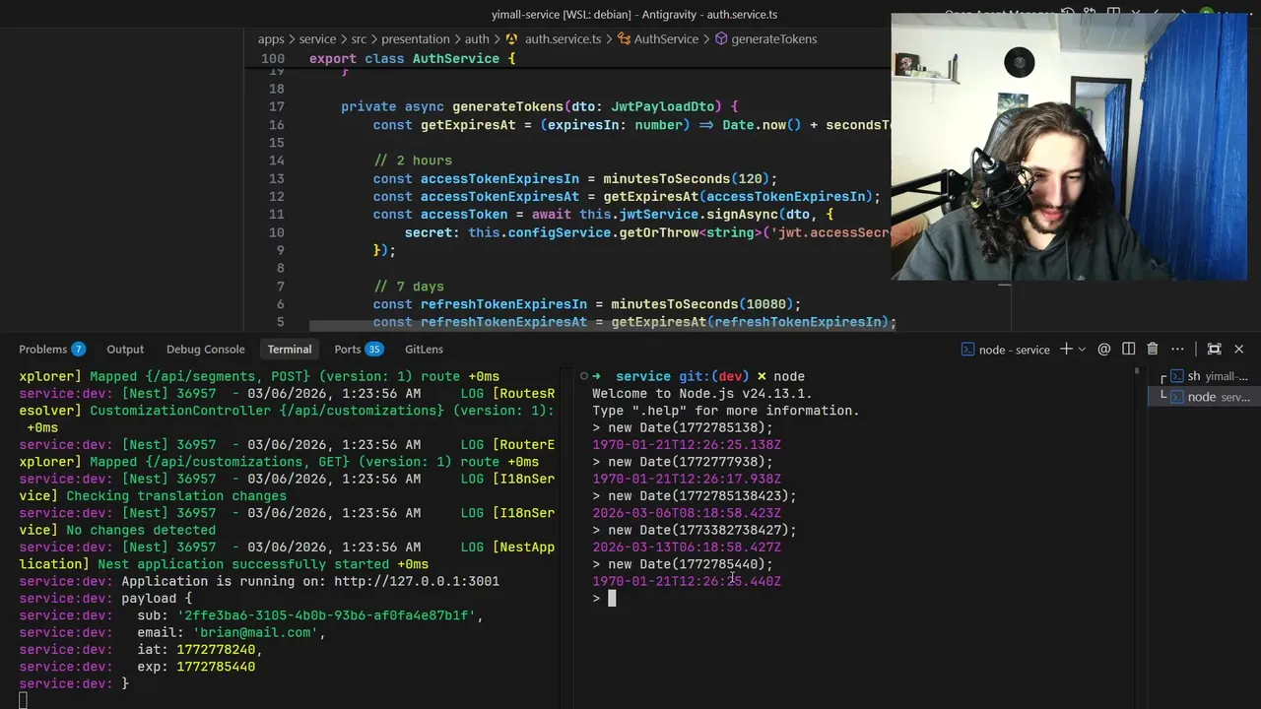Select the Terminal tab
1261x709 pixels.
(289, 349)
